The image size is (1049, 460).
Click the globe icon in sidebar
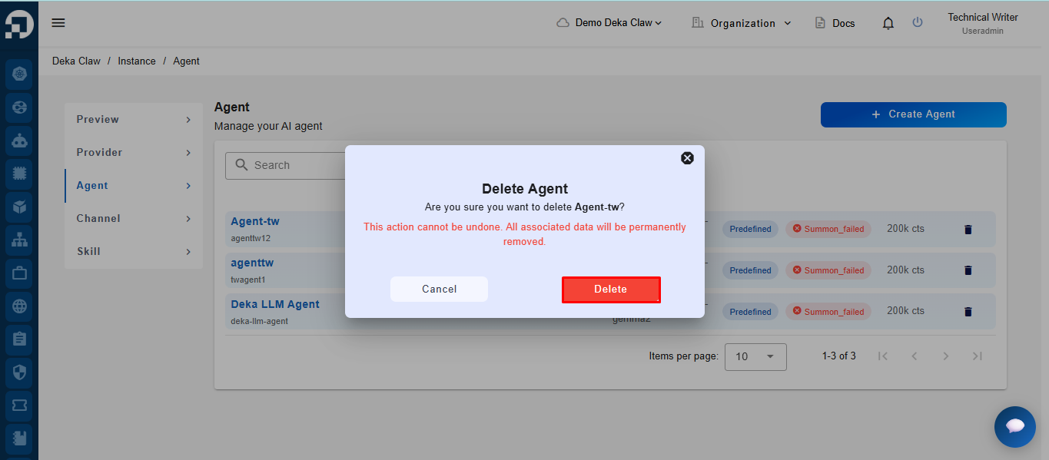[19, 306]
